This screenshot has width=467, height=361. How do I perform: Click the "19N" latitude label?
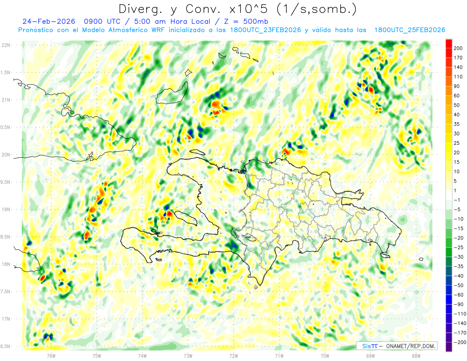pos(6,210)
